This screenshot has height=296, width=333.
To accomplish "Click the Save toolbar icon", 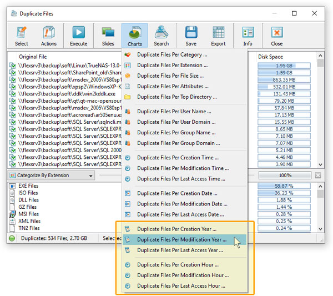I will click(191, 36).
